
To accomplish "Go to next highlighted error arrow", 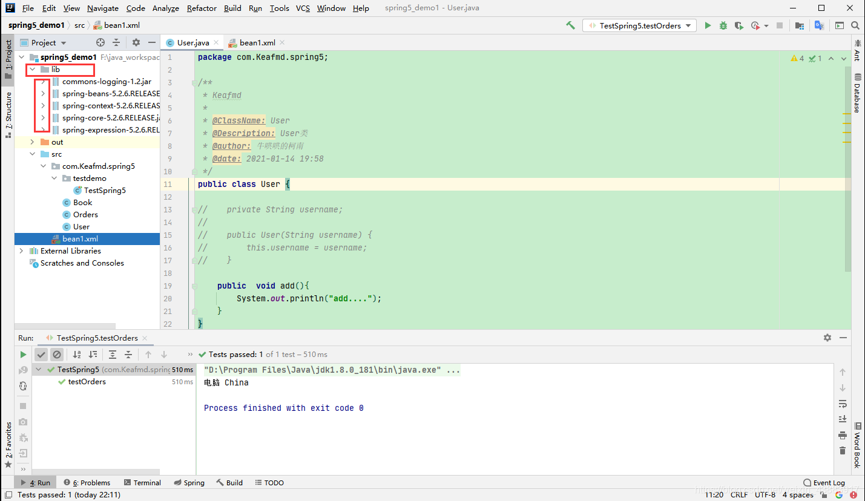I will 843,59.
